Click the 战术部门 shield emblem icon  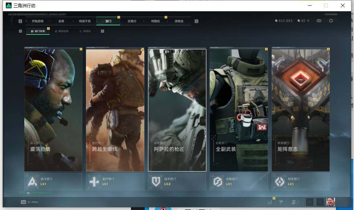[156, 182]
